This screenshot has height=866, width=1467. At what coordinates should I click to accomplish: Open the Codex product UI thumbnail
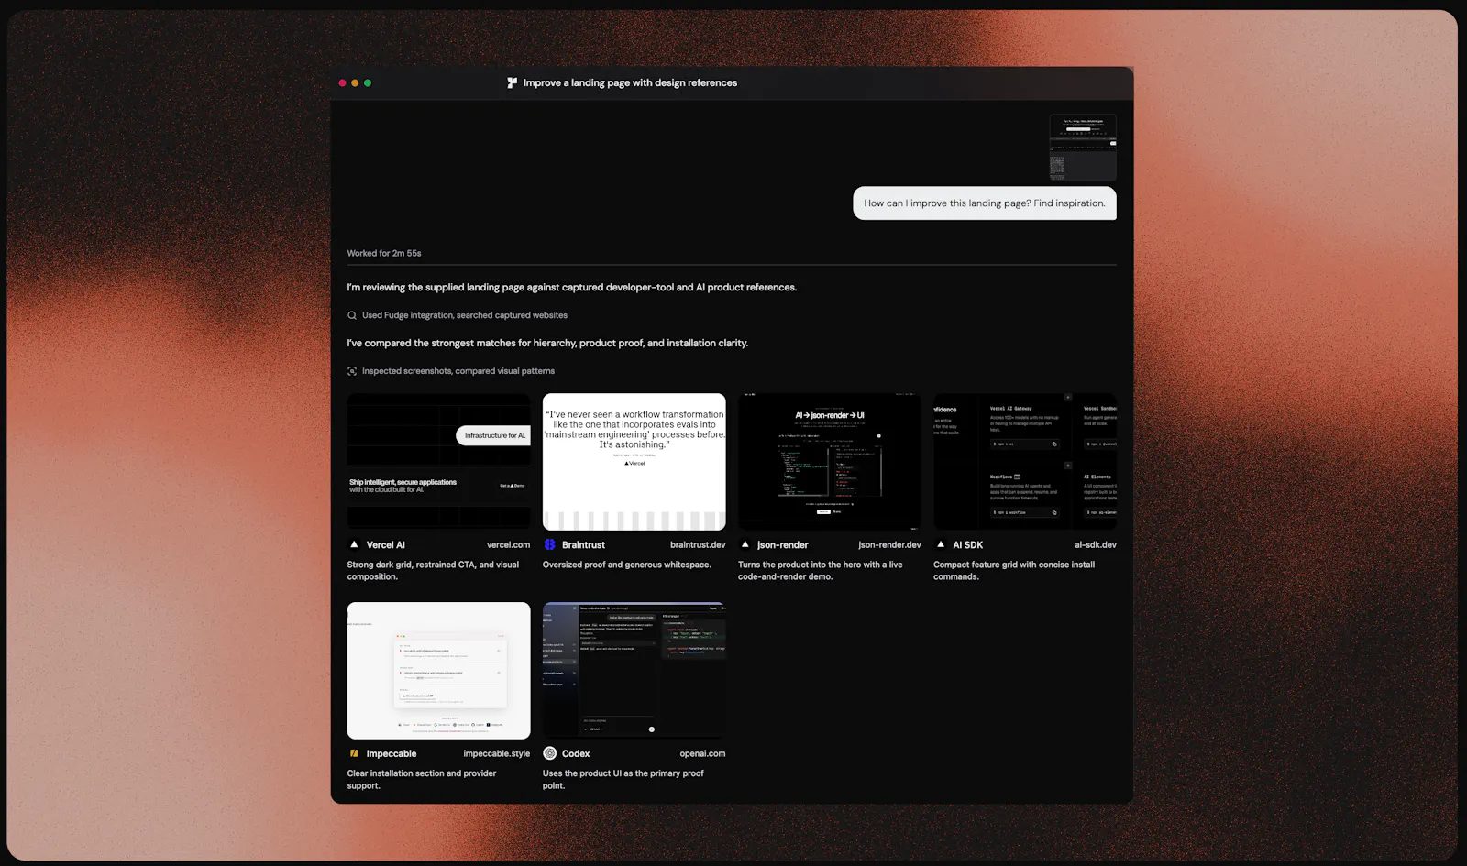pos(634,671)
